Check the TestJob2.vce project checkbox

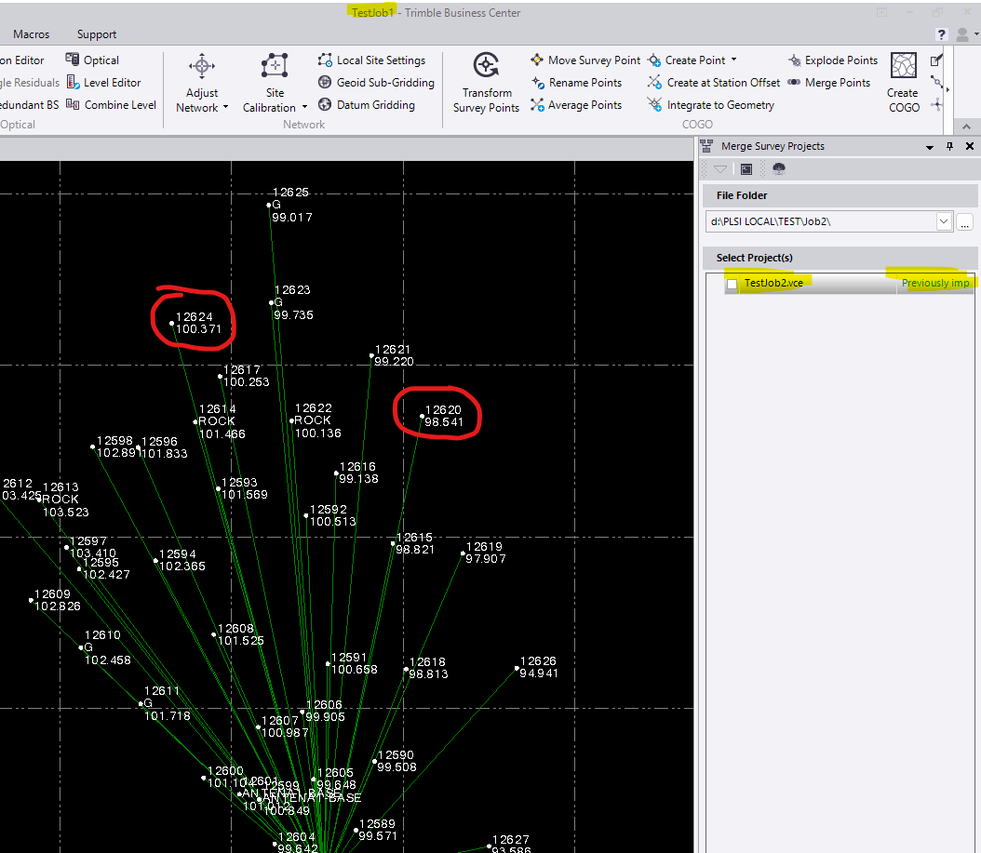click(732, 284)
